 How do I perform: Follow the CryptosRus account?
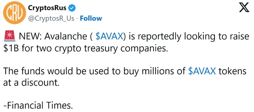pyautogui.click(x=91, y=18)
